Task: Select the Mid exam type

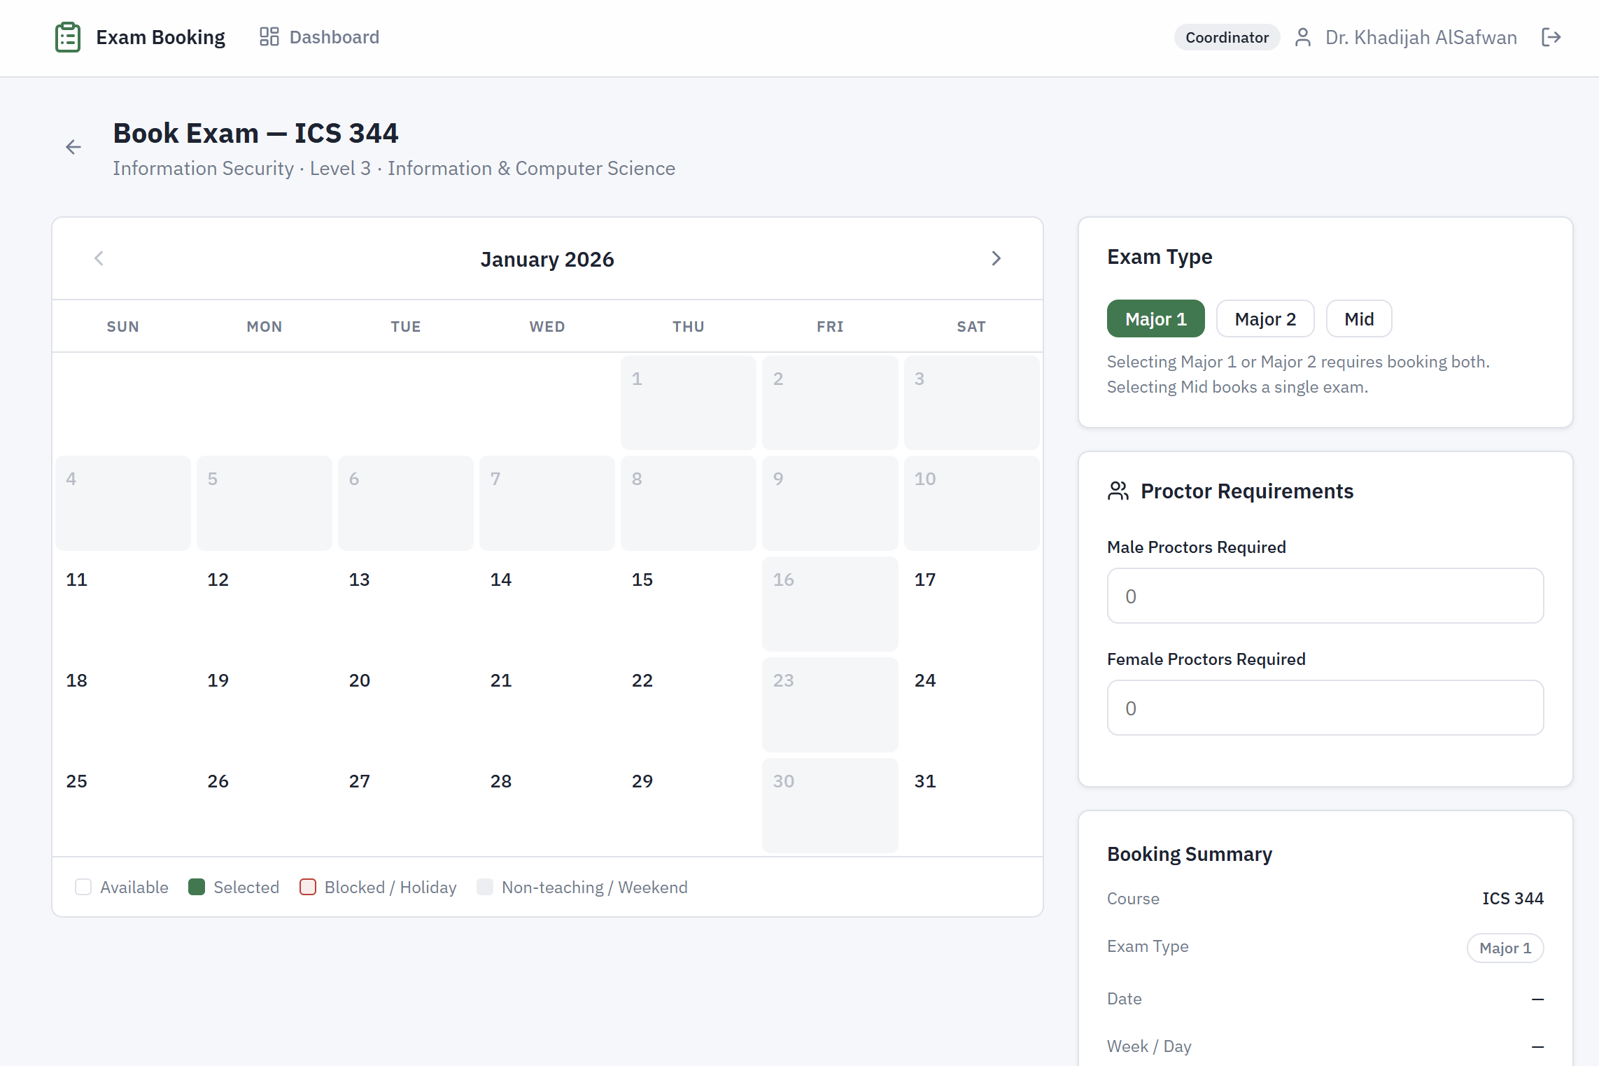Action: (x=1358, y=318)
